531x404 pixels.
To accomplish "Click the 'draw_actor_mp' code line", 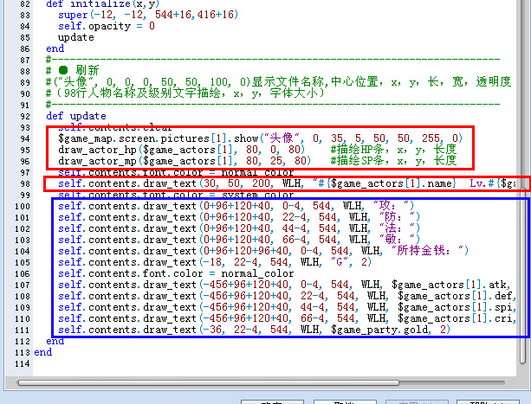I will click(185, 161).
